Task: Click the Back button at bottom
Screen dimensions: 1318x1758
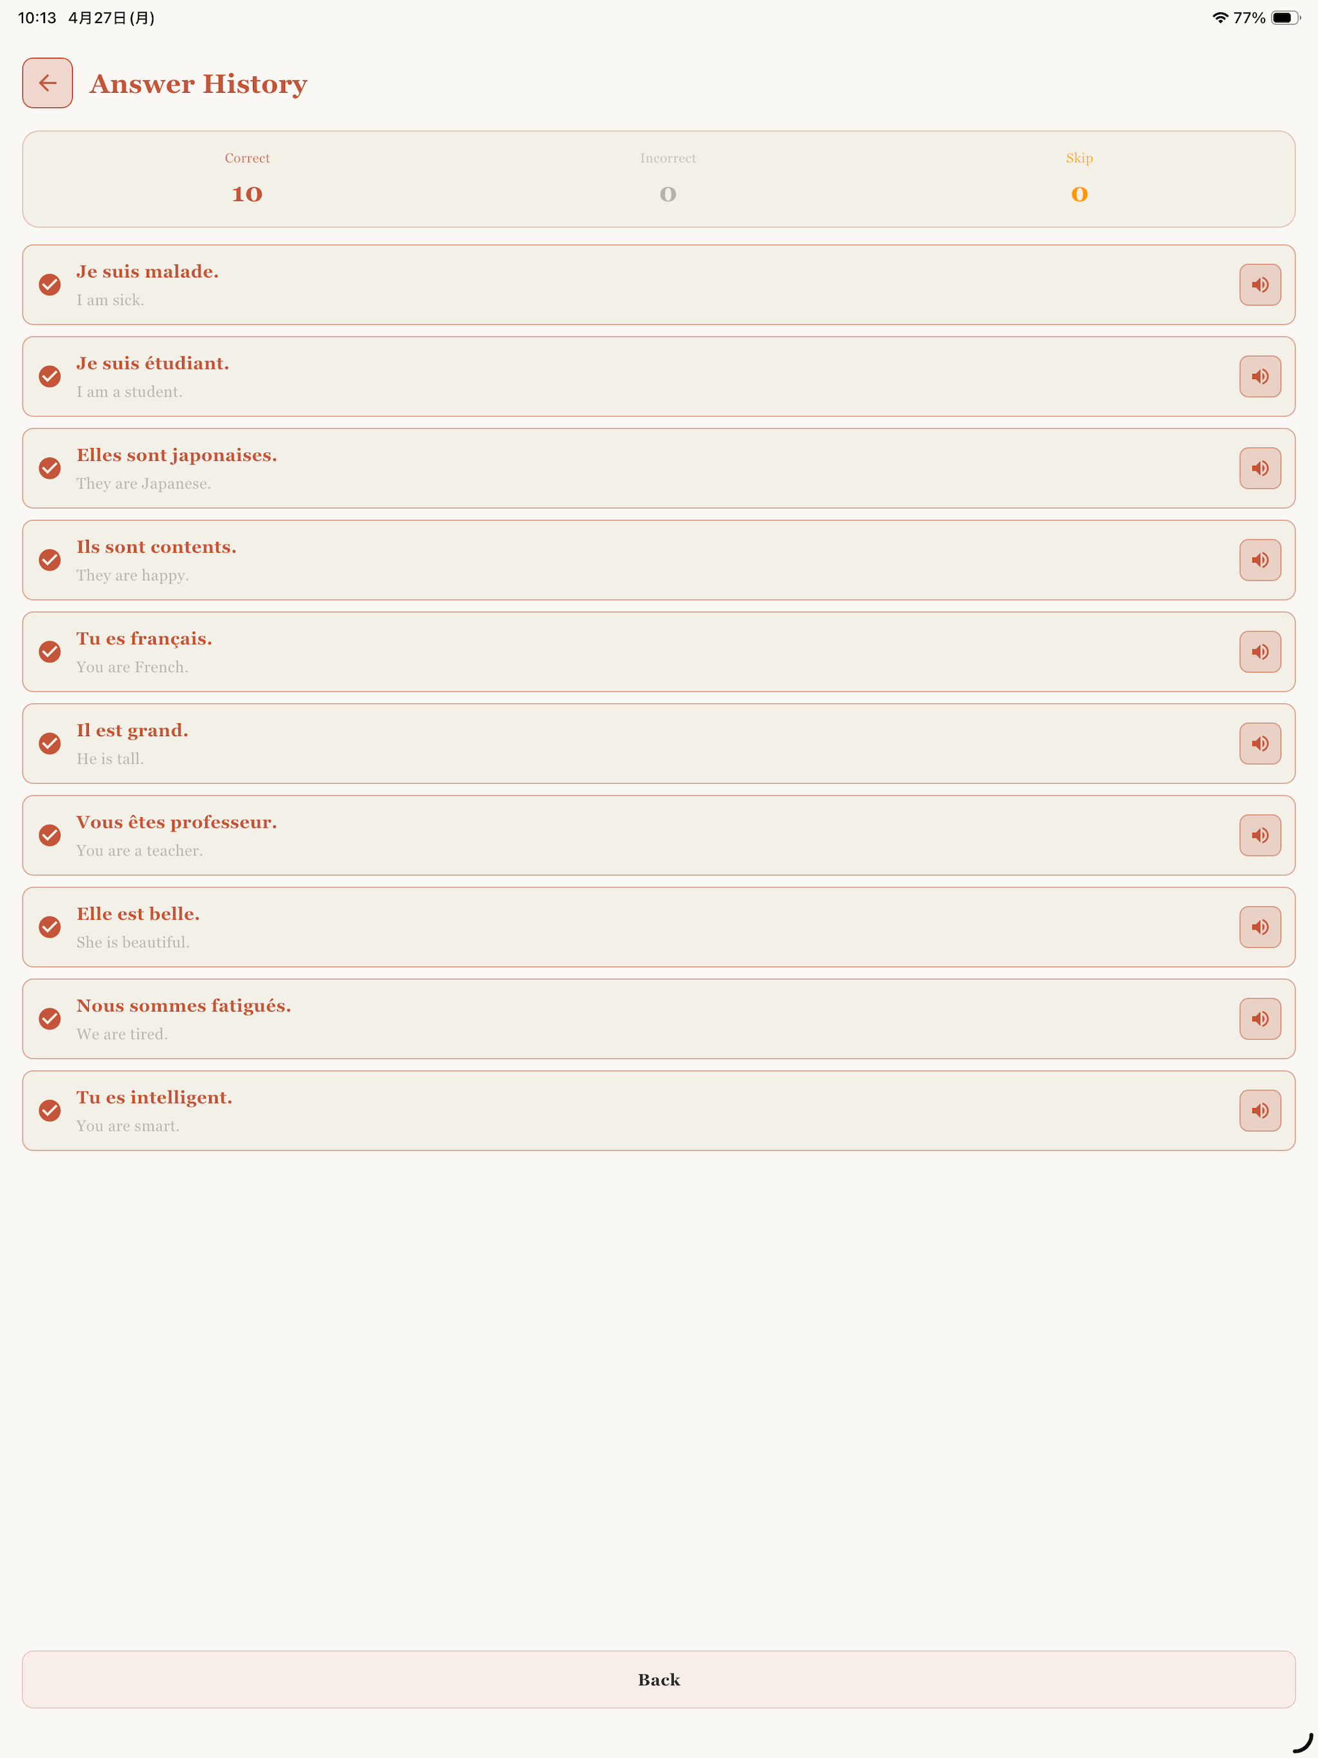Action: 659,1679
